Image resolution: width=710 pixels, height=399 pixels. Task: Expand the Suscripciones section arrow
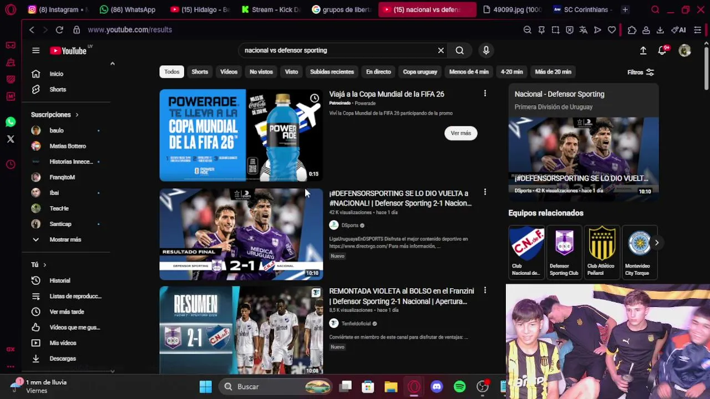77,115
